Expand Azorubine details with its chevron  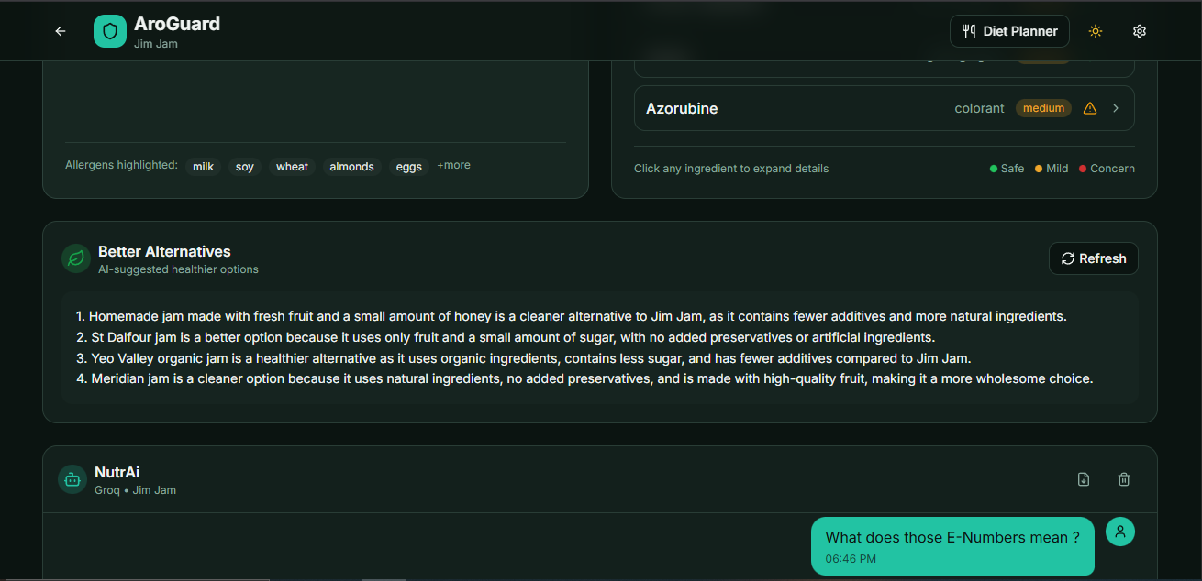[1115, 107]
